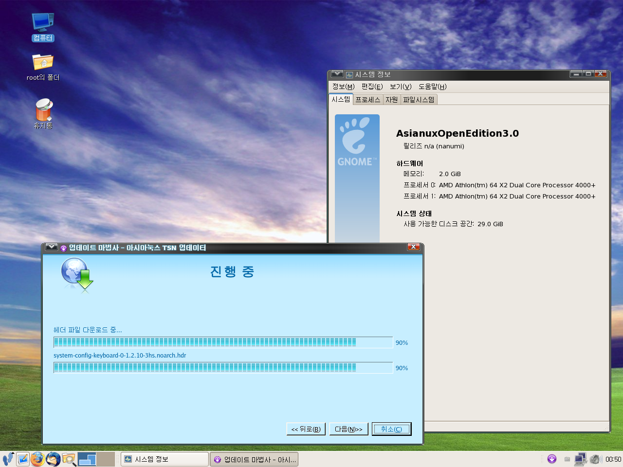
Task: Click the GNOME logo in 시스템 정보
Action: click(357, 141)
